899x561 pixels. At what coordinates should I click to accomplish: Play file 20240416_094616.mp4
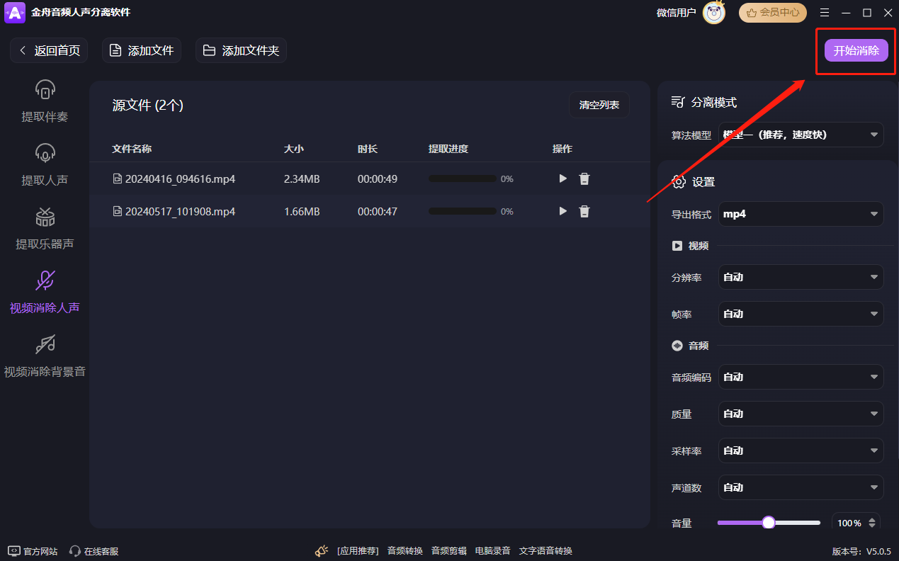point(563,179)
